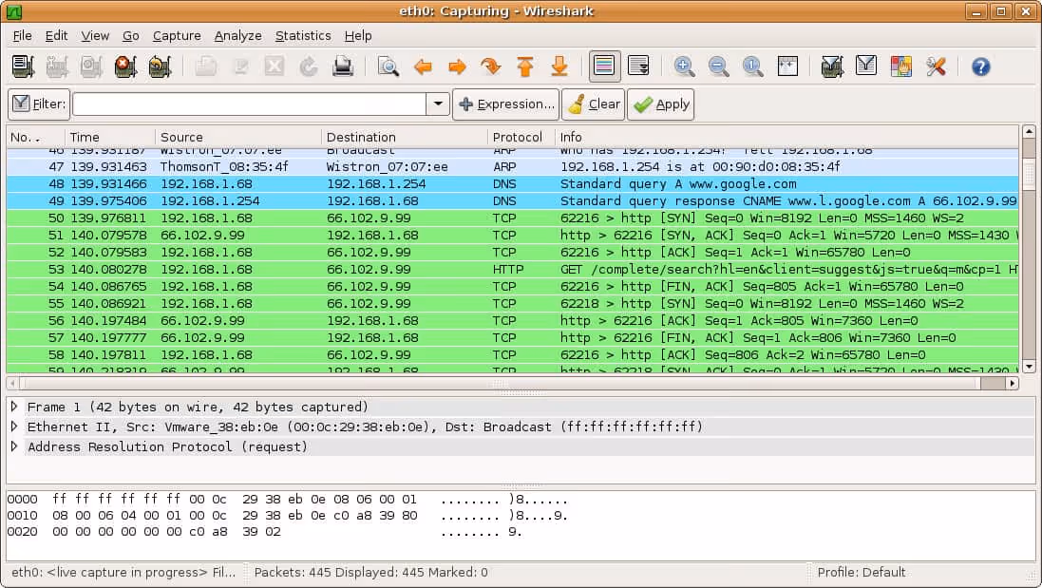Jump to the first packet
Image resolution: width=1042 pixels, height=588 pixels.
point(525,66)
